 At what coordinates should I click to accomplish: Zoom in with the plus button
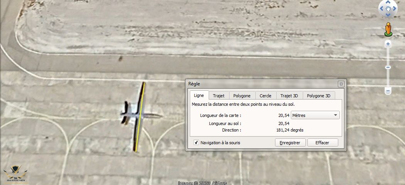(388, 44)
